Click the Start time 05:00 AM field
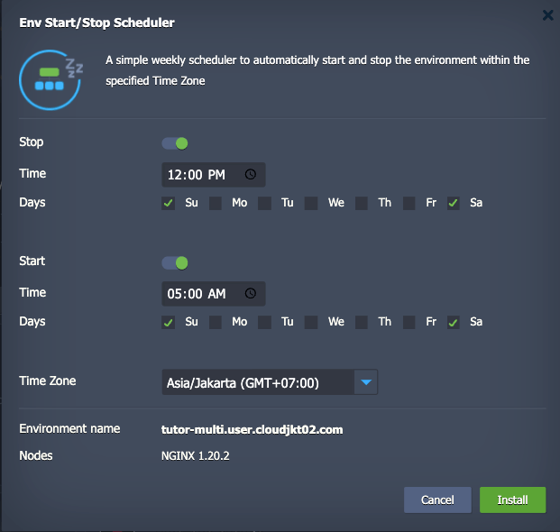 tap(213, 294)
